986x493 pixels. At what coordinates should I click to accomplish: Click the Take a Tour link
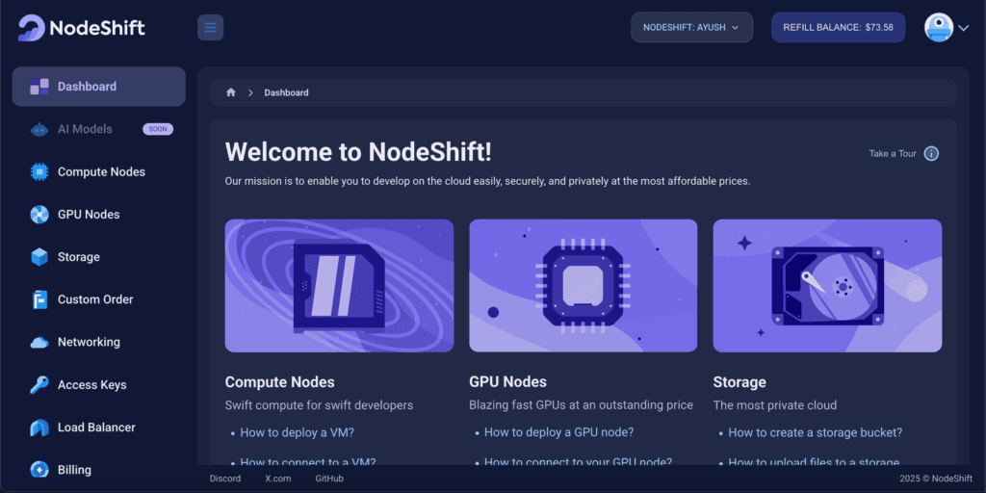click(893, 153)
